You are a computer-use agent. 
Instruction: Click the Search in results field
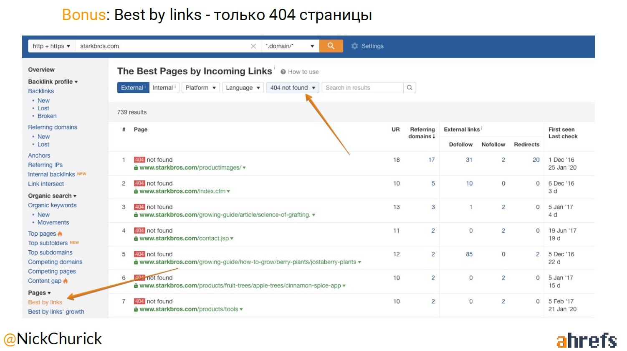pyautogui.click(x=362, y=88)
